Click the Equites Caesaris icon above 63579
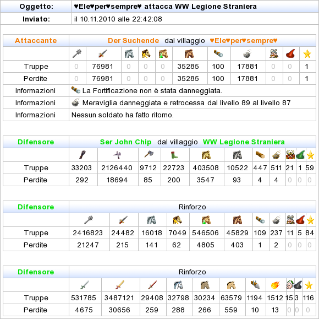This screenshot has width=319, height=319. 232,285
